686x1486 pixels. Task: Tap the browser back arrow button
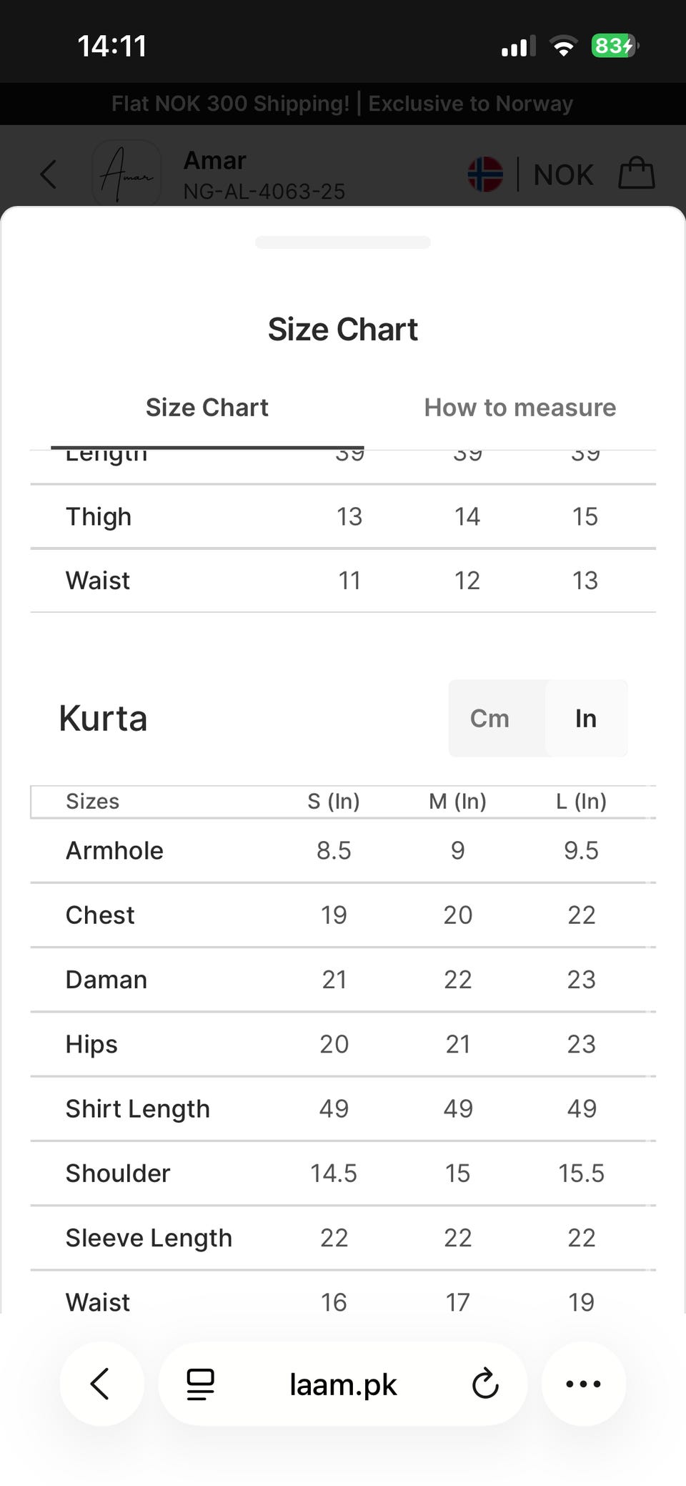click(101, 1384)
